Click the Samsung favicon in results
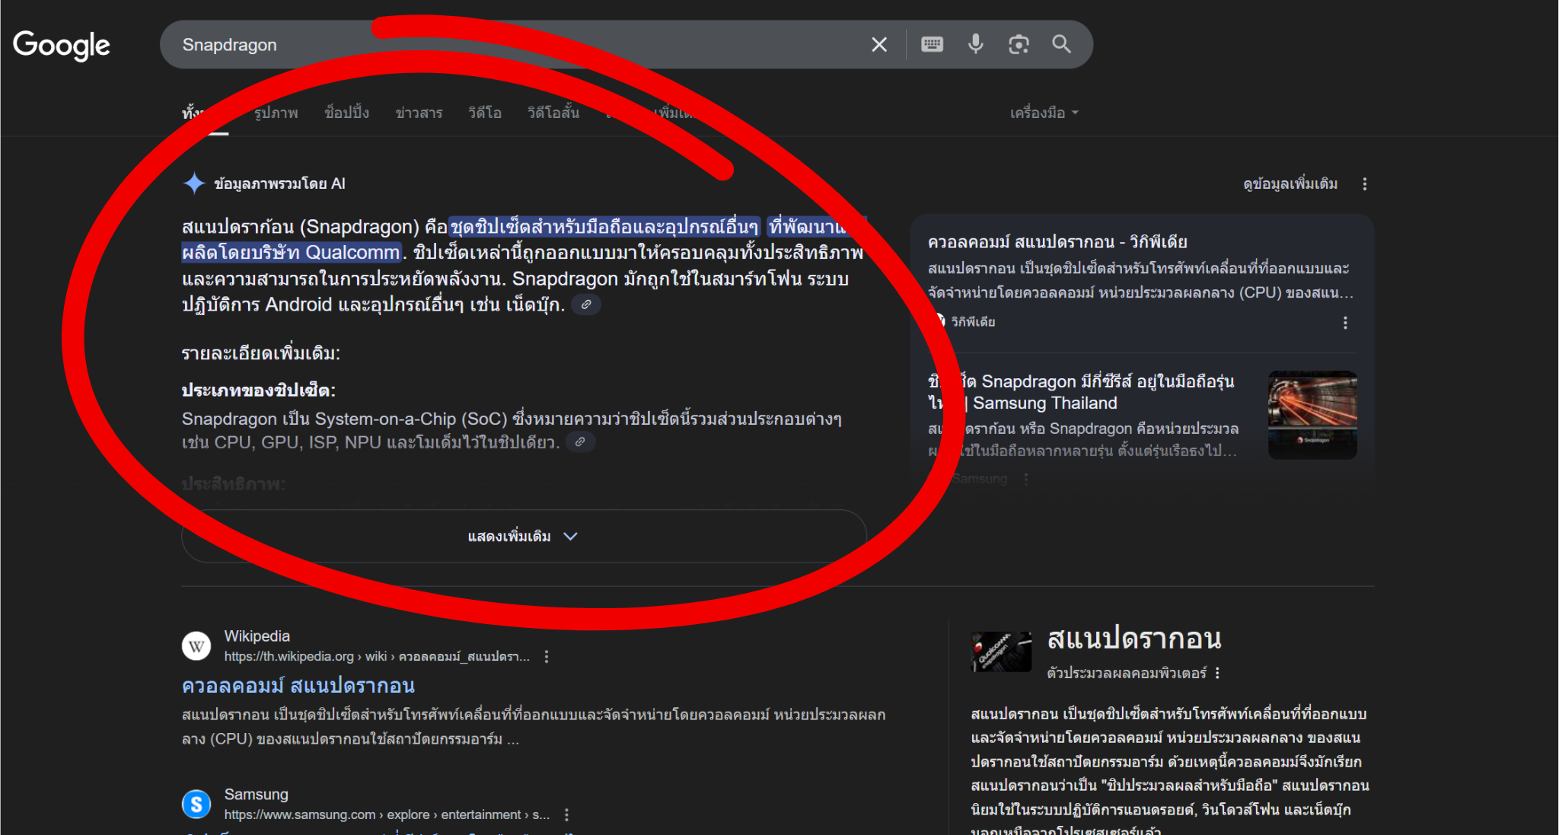The image size is (1559, 835). 196,805
